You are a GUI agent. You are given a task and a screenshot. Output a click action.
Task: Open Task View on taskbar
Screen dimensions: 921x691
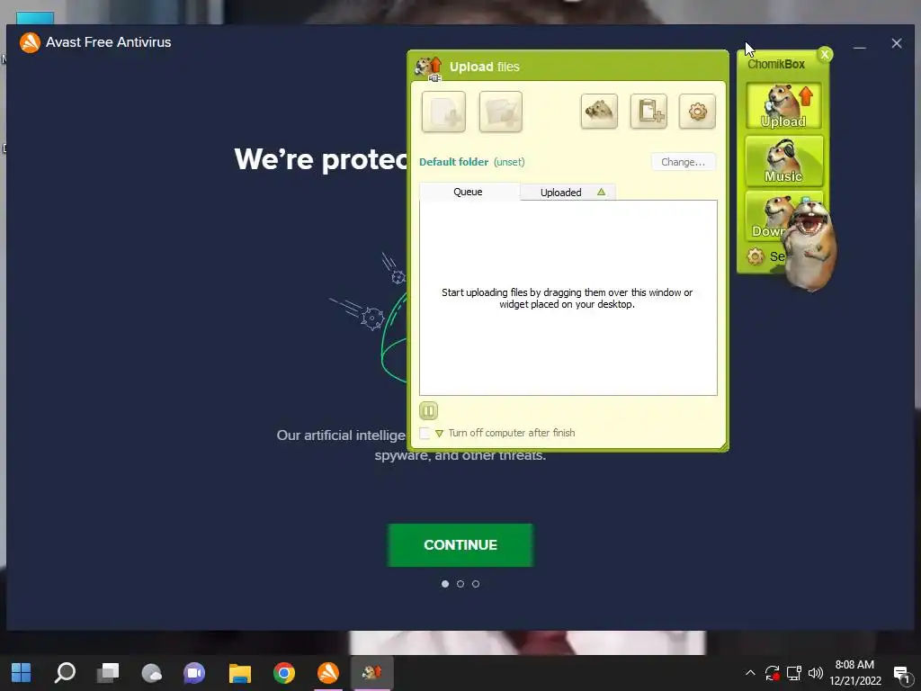click(108, 673)
